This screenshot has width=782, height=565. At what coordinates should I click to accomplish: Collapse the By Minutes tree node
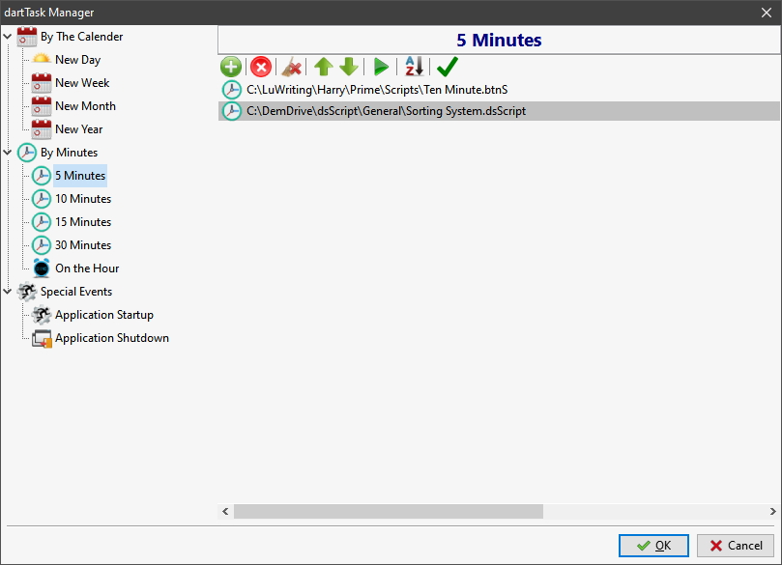coord(8,153)
